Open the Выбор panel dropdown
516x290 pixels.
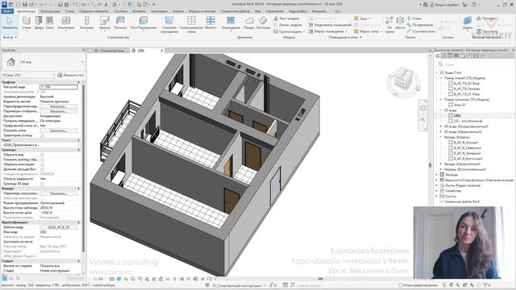10,37
